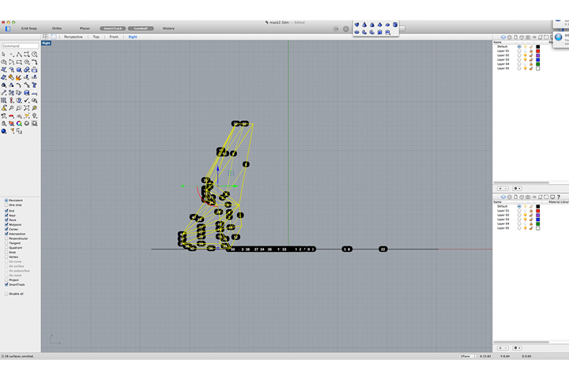Viewport: 569px width, 379px height.
Task: Select the One shot snap mode
Action: click(6, 205)
